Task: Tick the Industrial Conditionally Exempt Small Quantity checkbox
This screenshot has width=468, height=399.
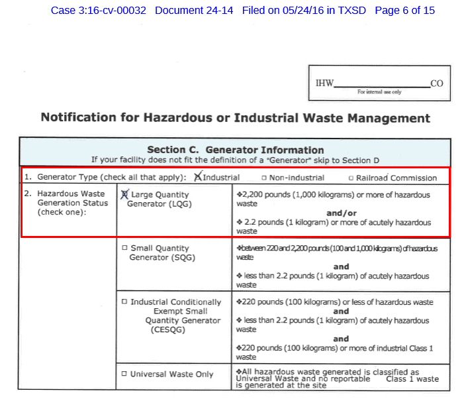Action: pos(124,302)
